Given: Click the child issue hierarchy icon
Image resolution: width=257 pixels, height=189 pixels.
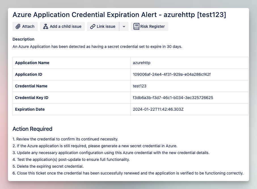Looking at the screenshot, I should 46,26.
